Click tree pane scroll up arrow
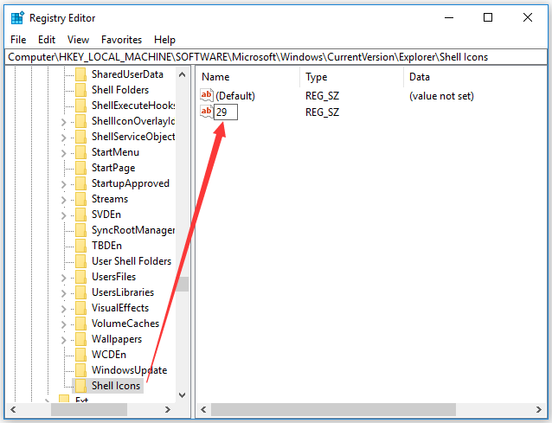 pyautogui.click(x=182, y=74)
